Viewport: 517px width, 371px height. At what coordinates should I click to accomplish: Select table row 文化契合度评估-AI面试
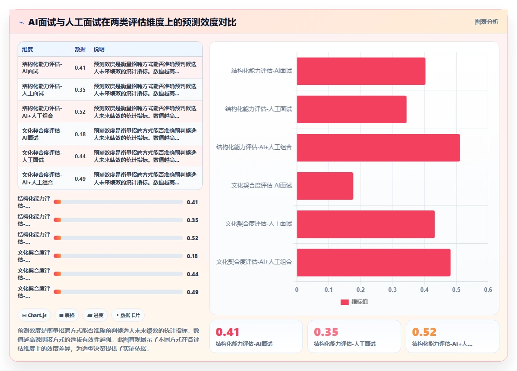[x=110, y=134]
